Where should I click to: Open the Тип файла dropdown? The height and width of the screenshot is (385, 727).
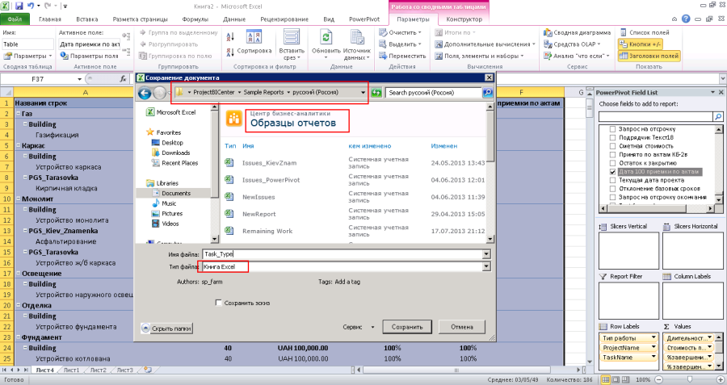tap(486, 267)
